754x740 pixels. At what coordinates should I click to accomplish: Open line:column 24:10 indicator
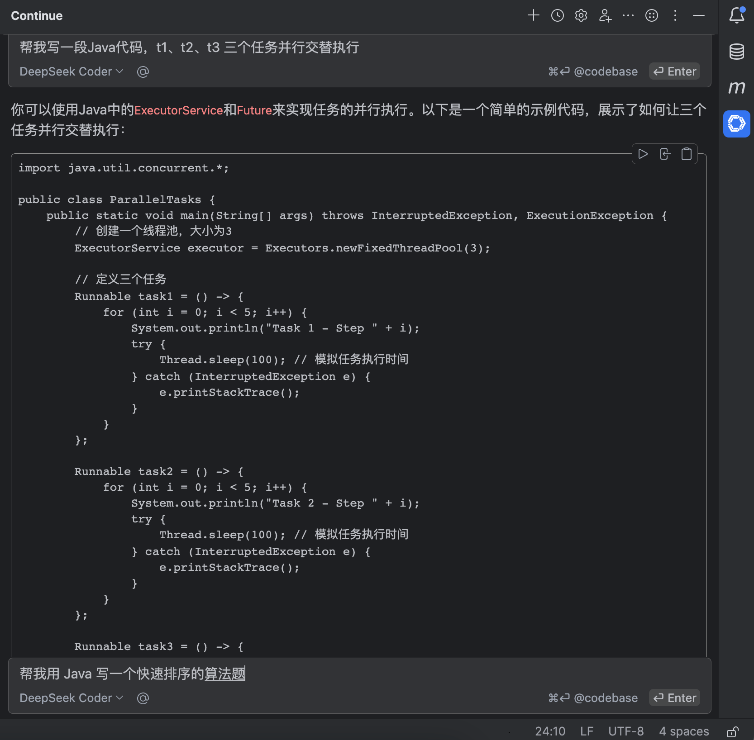[550, 731]
